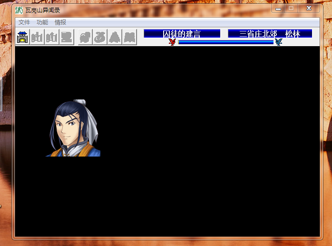Click the 三省庄北郊 松林 location banner
This screenshot has height=246, width=332.
[x=270, y=34]
